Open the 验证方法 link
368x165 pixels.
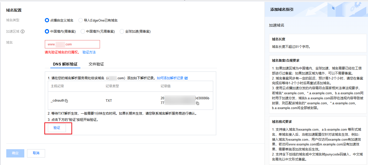(89, 52)
